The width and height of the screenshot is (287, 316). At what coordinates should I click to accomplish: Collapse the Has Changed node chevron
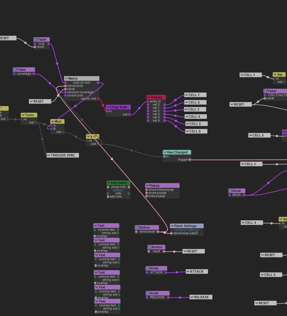click(x=165, y=152)
